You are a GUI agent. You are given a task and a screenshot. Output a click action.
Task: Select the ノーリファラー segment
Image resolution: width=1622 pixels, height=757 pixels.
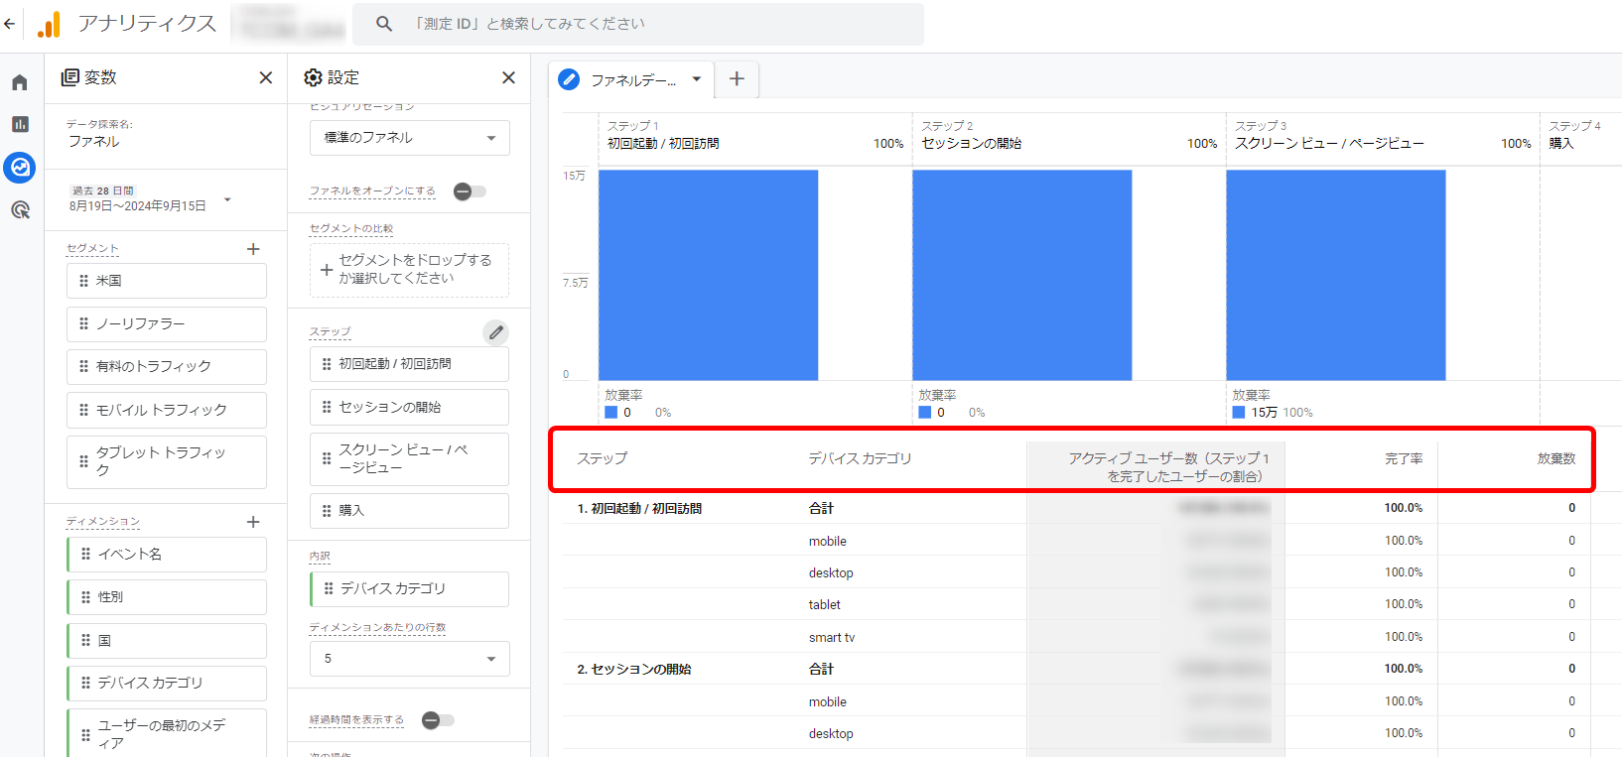(x=167, y=324)
